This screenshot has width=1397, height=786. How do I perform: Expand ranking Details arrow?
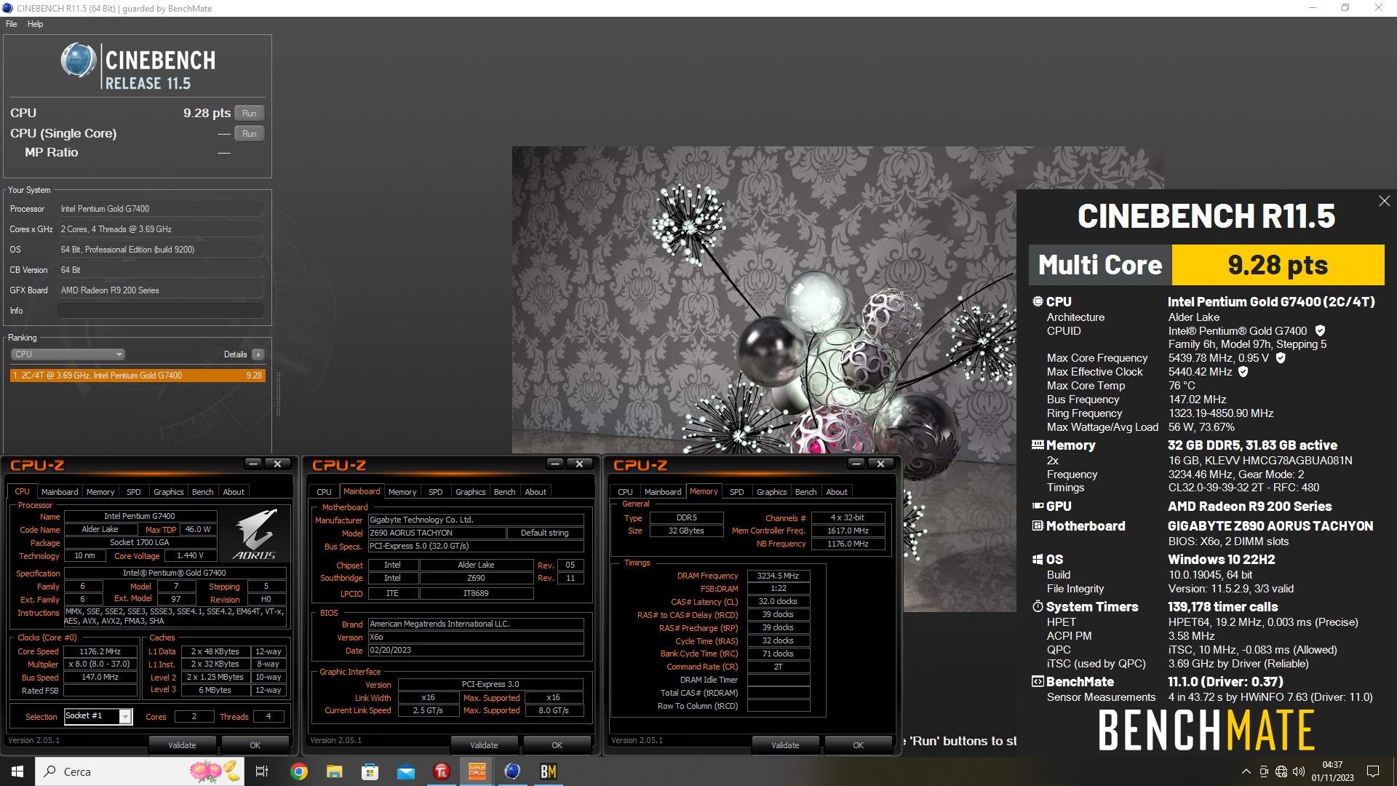point(258,354)
